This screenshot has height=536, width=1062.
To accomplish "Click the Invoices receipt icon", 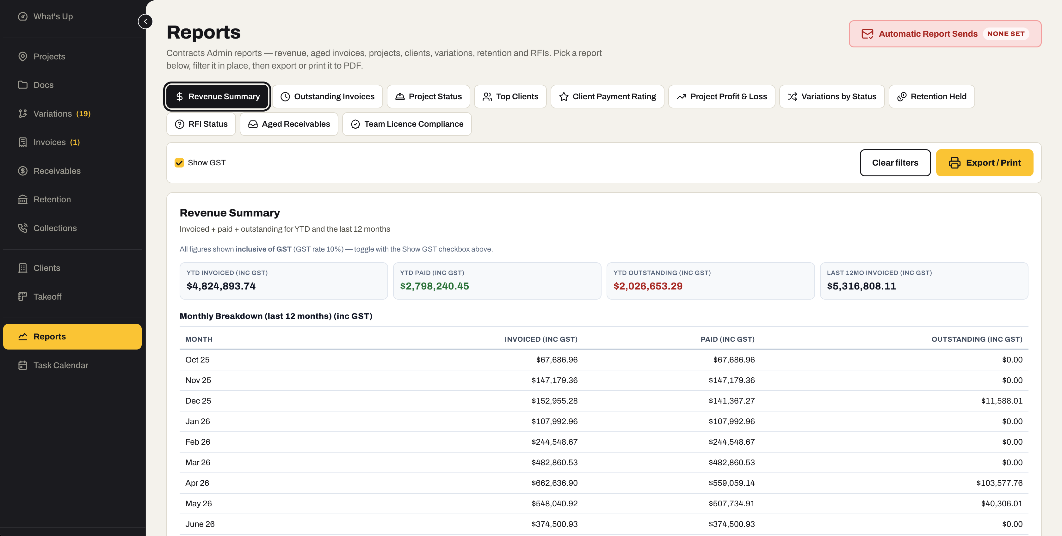I will click(23, 142).
